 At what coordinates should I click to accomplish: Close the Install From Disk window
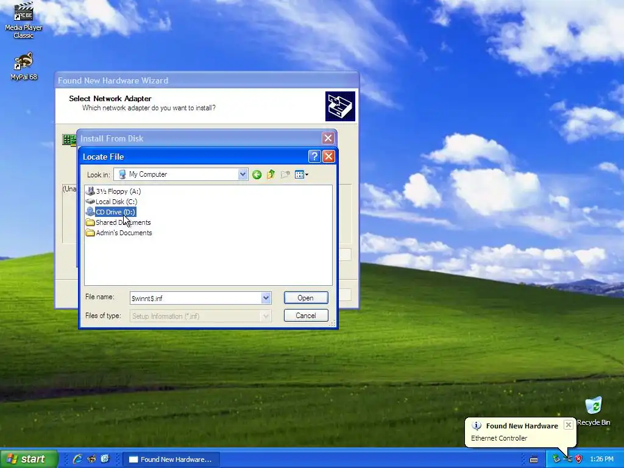(328, 138)
